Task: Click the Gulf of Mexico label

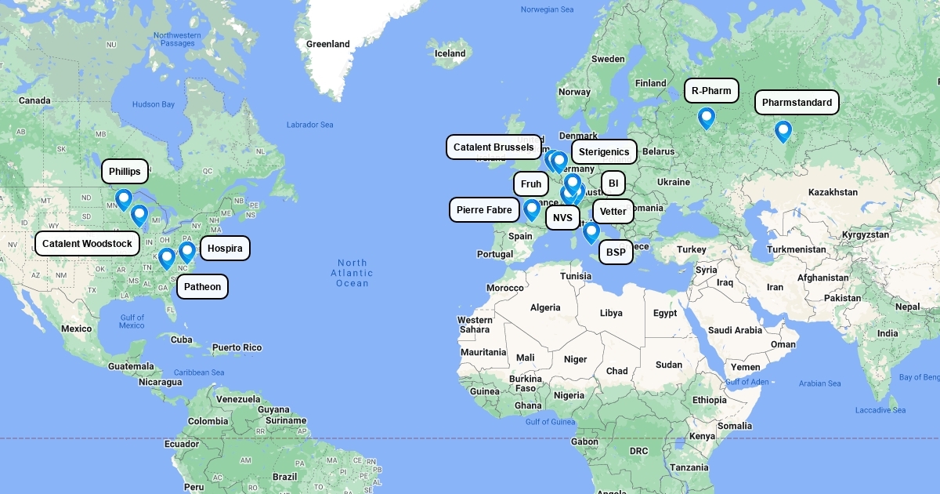Action: pos(132,321)
